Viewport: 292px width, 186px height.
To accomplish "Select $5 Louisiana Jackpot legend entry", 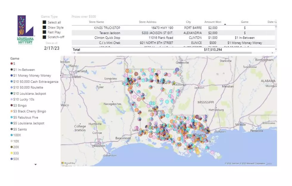I will pos(27,123).
